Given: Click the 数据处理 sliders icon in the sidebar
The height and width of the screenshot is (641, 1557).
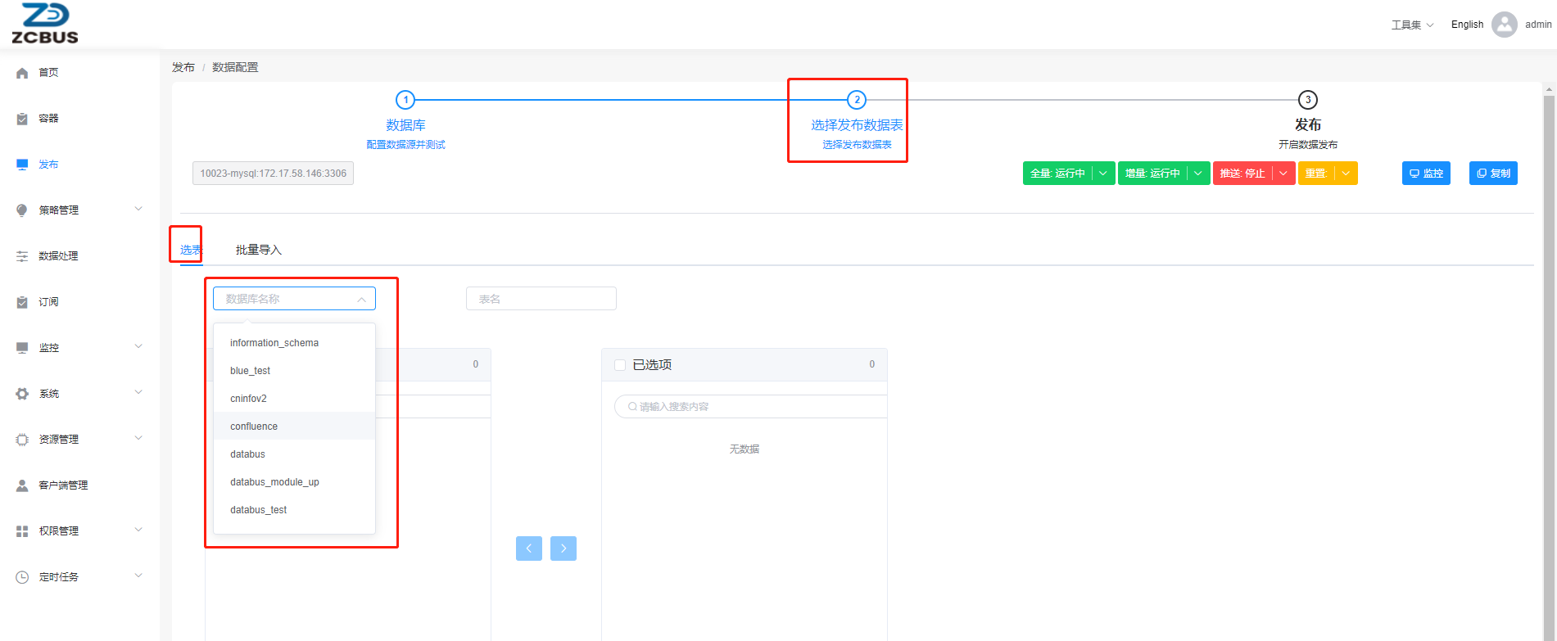Looking at the screenshot, I should (x=22, y=256).
